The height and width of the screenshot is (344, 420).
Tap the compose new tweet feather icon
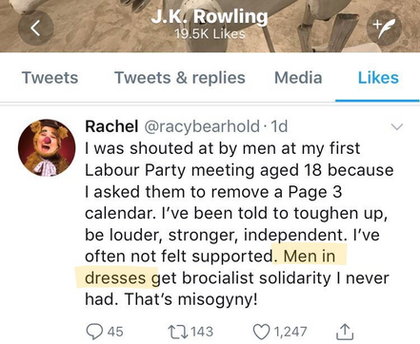[x=384, y=28]
